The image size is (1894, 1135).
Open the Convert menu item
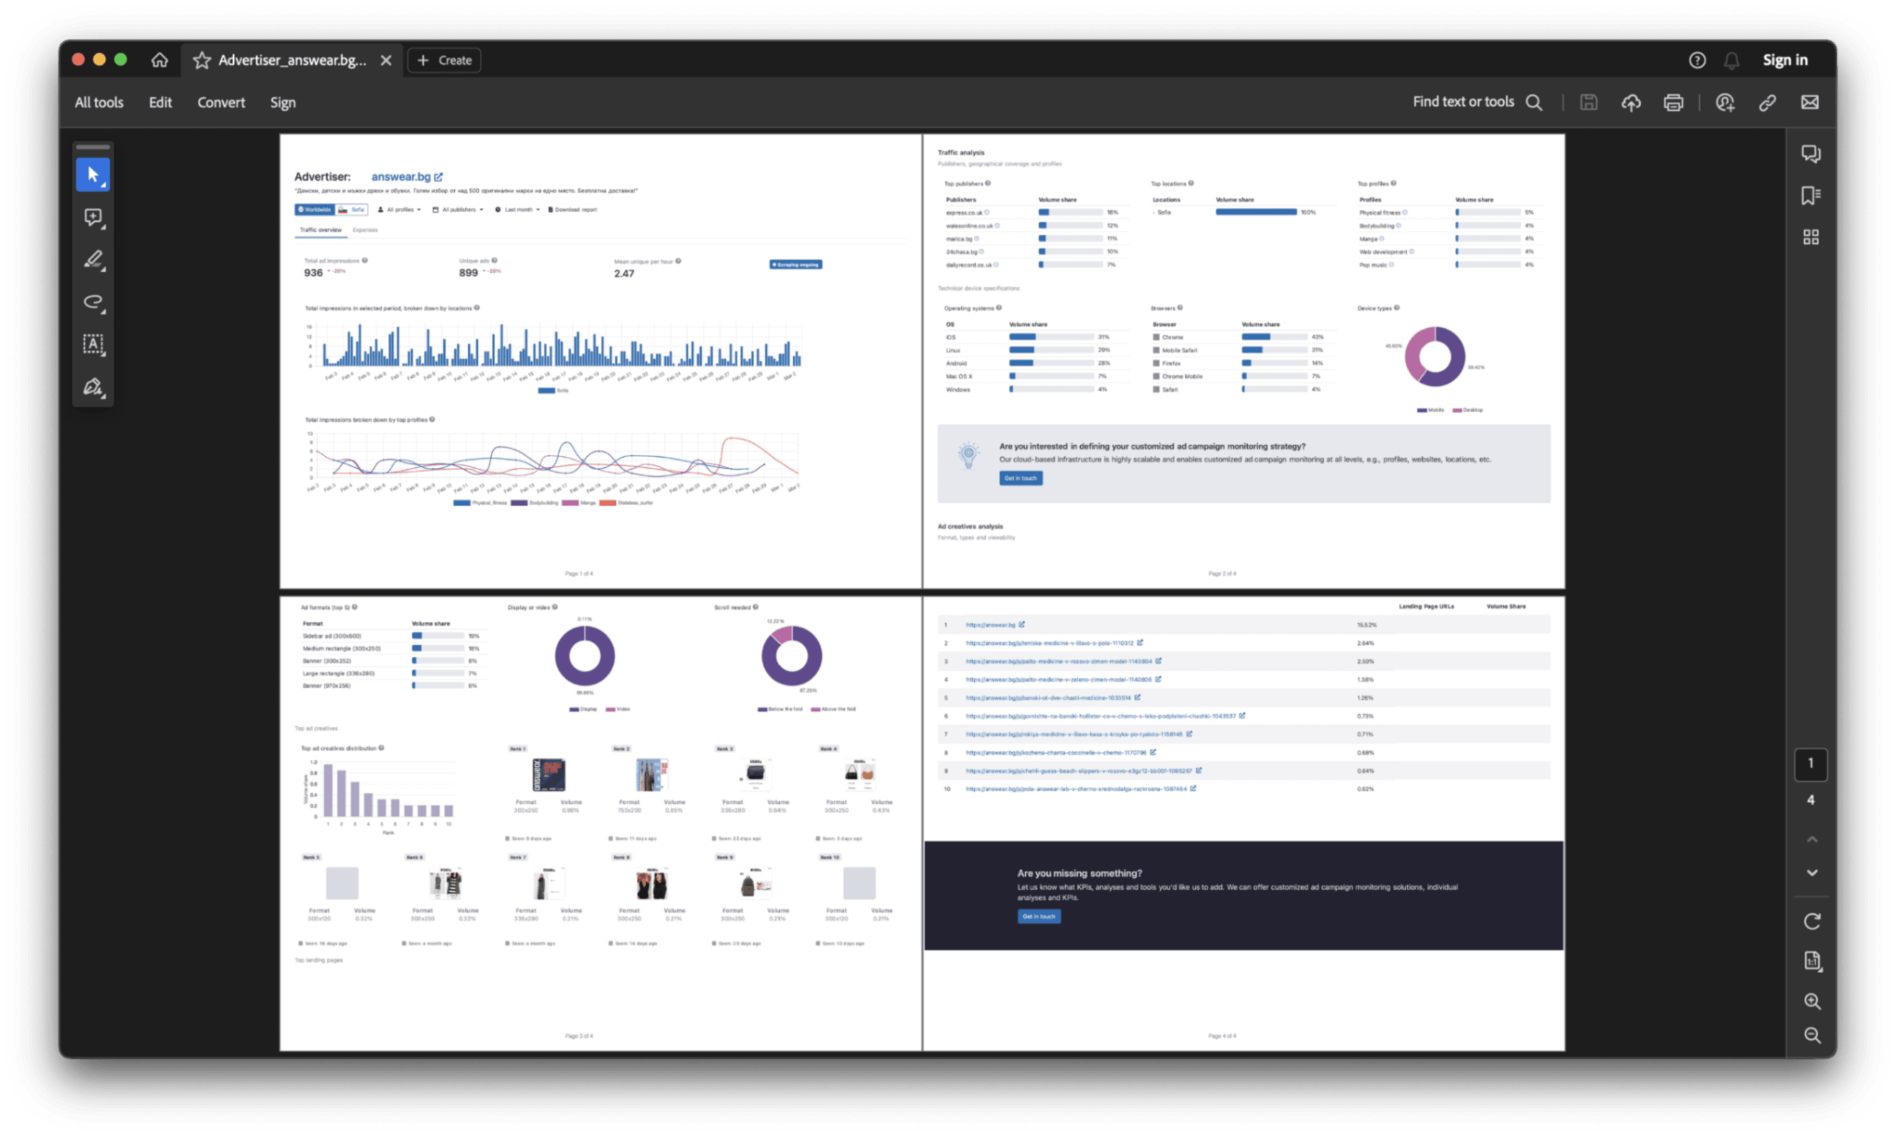[220, 103]
